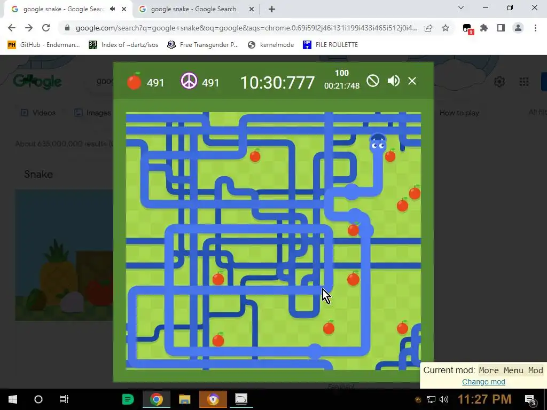The image size is (547, 410).
Task: Open Free Transgender P... bookmark
Action: (x=203, y=45)
